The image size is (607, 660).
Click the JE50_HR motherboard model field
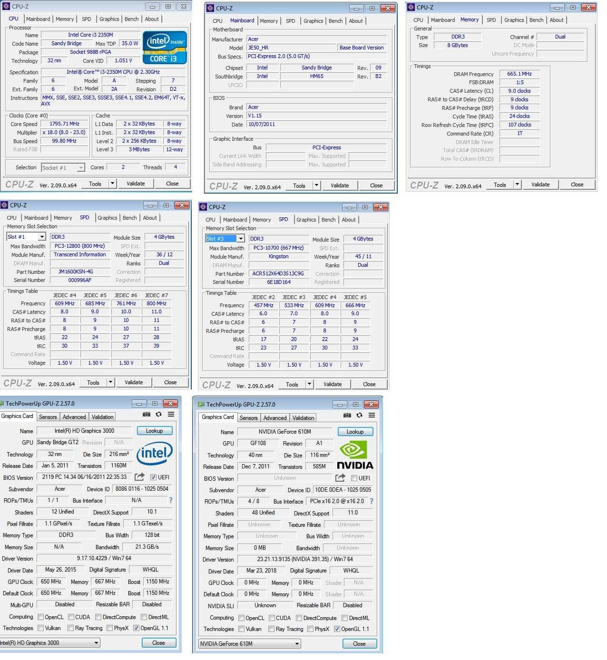[292, 48]
